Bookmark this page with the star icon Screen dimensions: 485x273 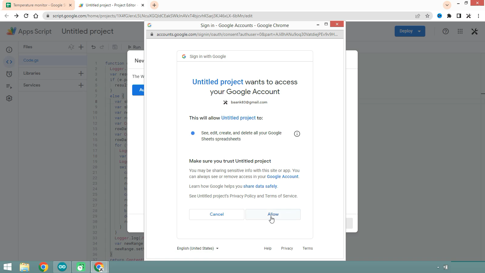427,16
